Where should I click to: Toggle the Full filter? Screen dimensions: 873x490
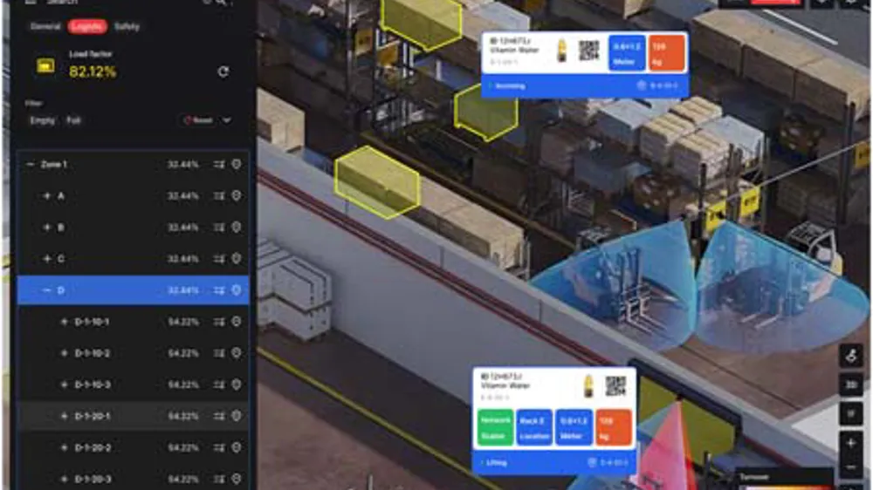74,120
